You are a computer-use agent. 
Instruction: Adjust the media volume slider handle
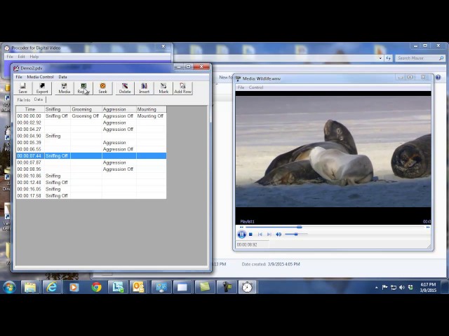tap(296, 234)
